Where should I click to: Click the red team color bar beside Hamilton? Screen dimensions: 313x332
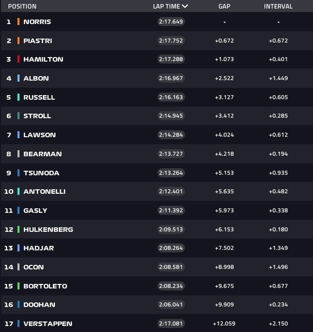(18, 59)
